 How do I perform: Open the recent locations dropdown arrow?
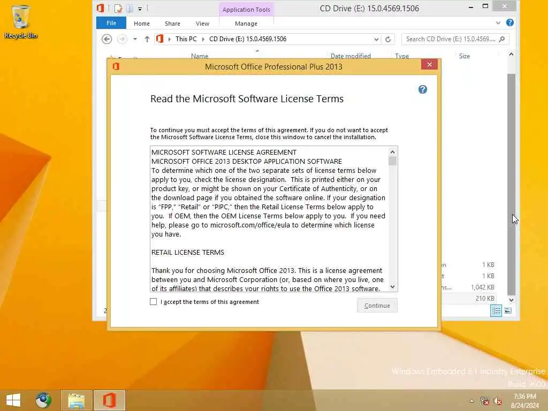coord(135,39)
